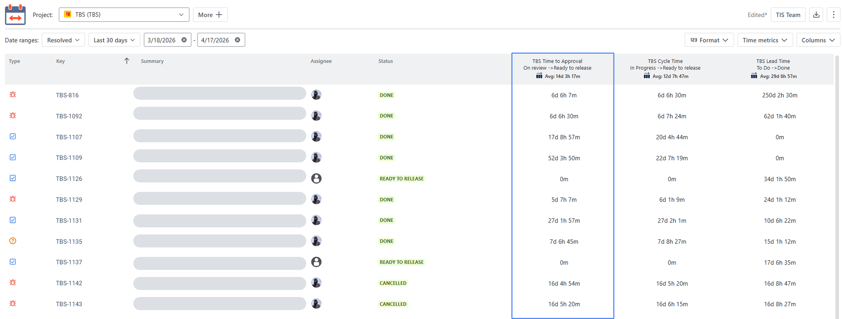842x319 pixels.
Task: Click the task icon for TBS-1131
Action: (13, 220)
